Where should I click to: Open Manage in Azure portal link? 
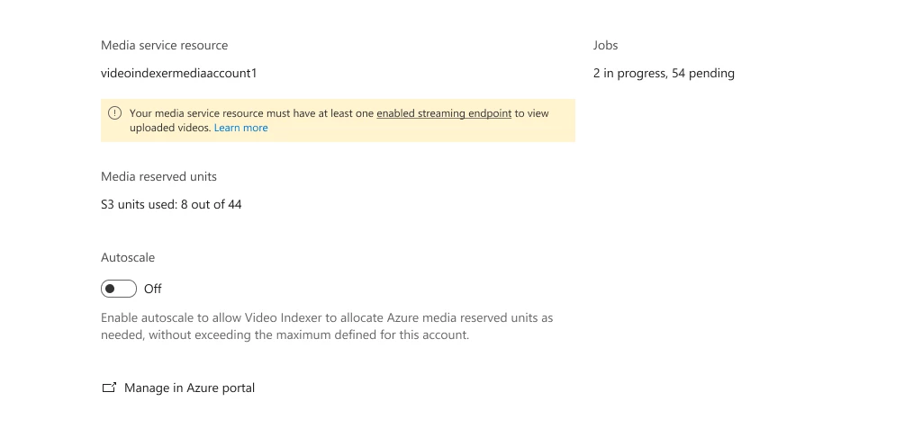point(189,388)
